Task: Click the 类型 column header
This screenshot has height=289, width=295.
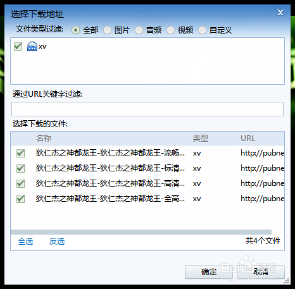Action: (x=201, y=138)
